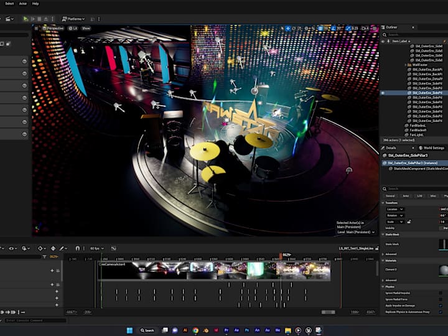This screenshot has width=448, height=336.
Task: Click the Element 0 material sphere thumbnail
Action: [x=444, y=270]
